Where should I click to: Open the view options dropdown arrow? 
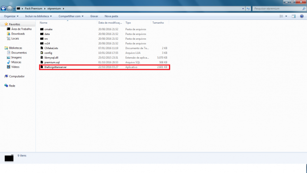coord(286,16)
